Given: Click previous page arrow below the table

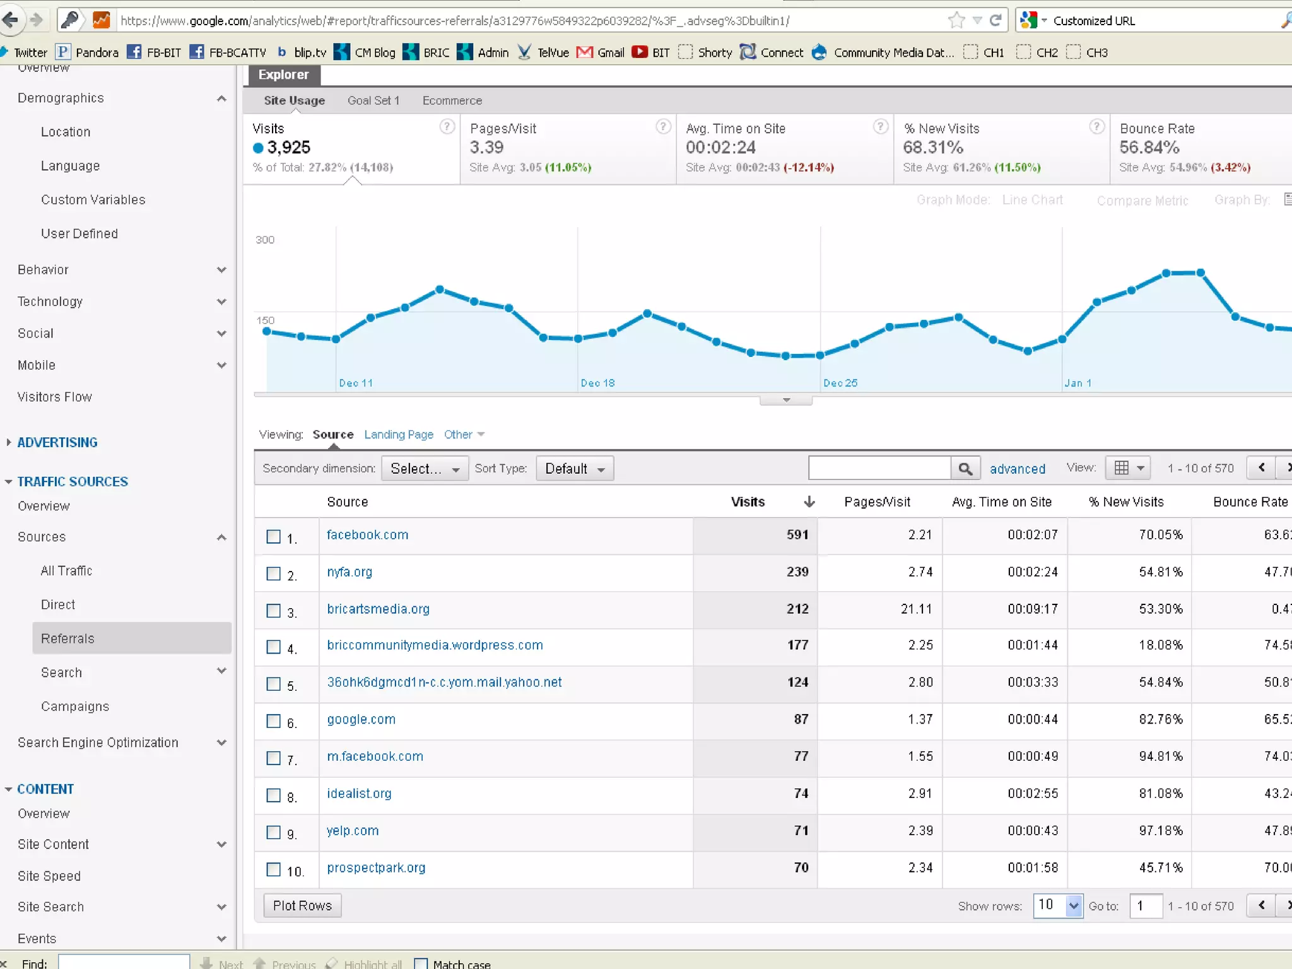Looking at the screenshot, I should [1262, 905].
